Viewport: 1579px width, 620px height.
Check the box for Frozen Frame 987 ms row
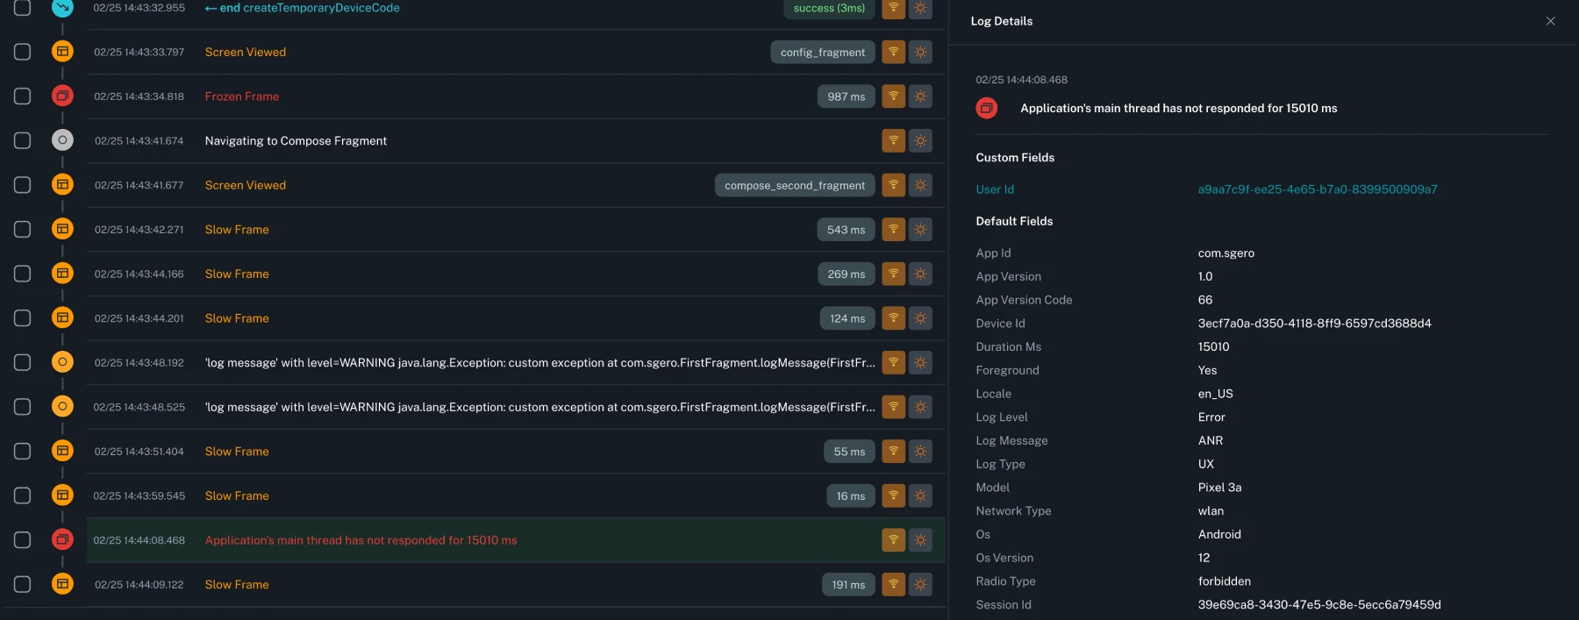[23, 96]
